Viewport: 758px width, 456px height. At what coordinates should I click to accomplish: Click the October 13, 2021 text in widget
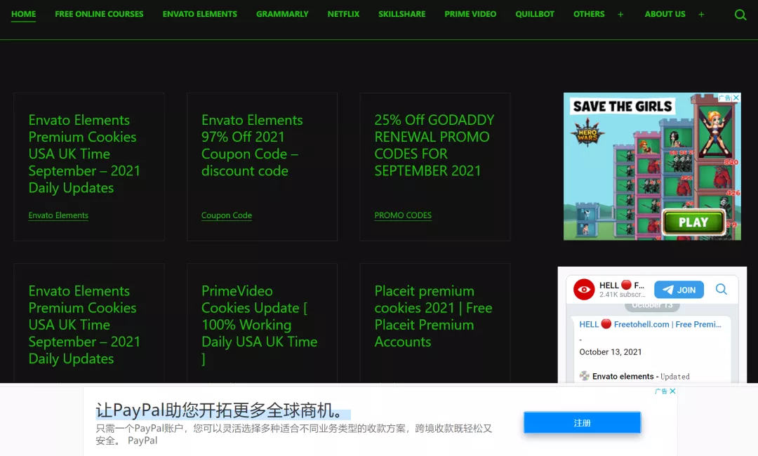[611, 352]
